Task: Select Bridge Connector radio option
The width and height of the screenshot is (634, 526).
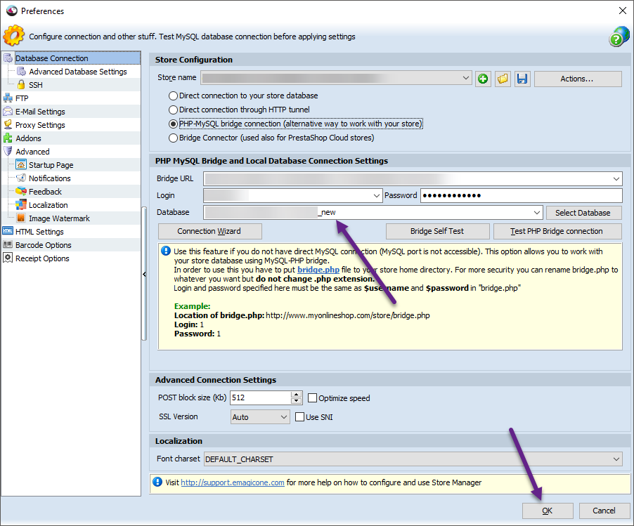Action: (x=173, y=138)
